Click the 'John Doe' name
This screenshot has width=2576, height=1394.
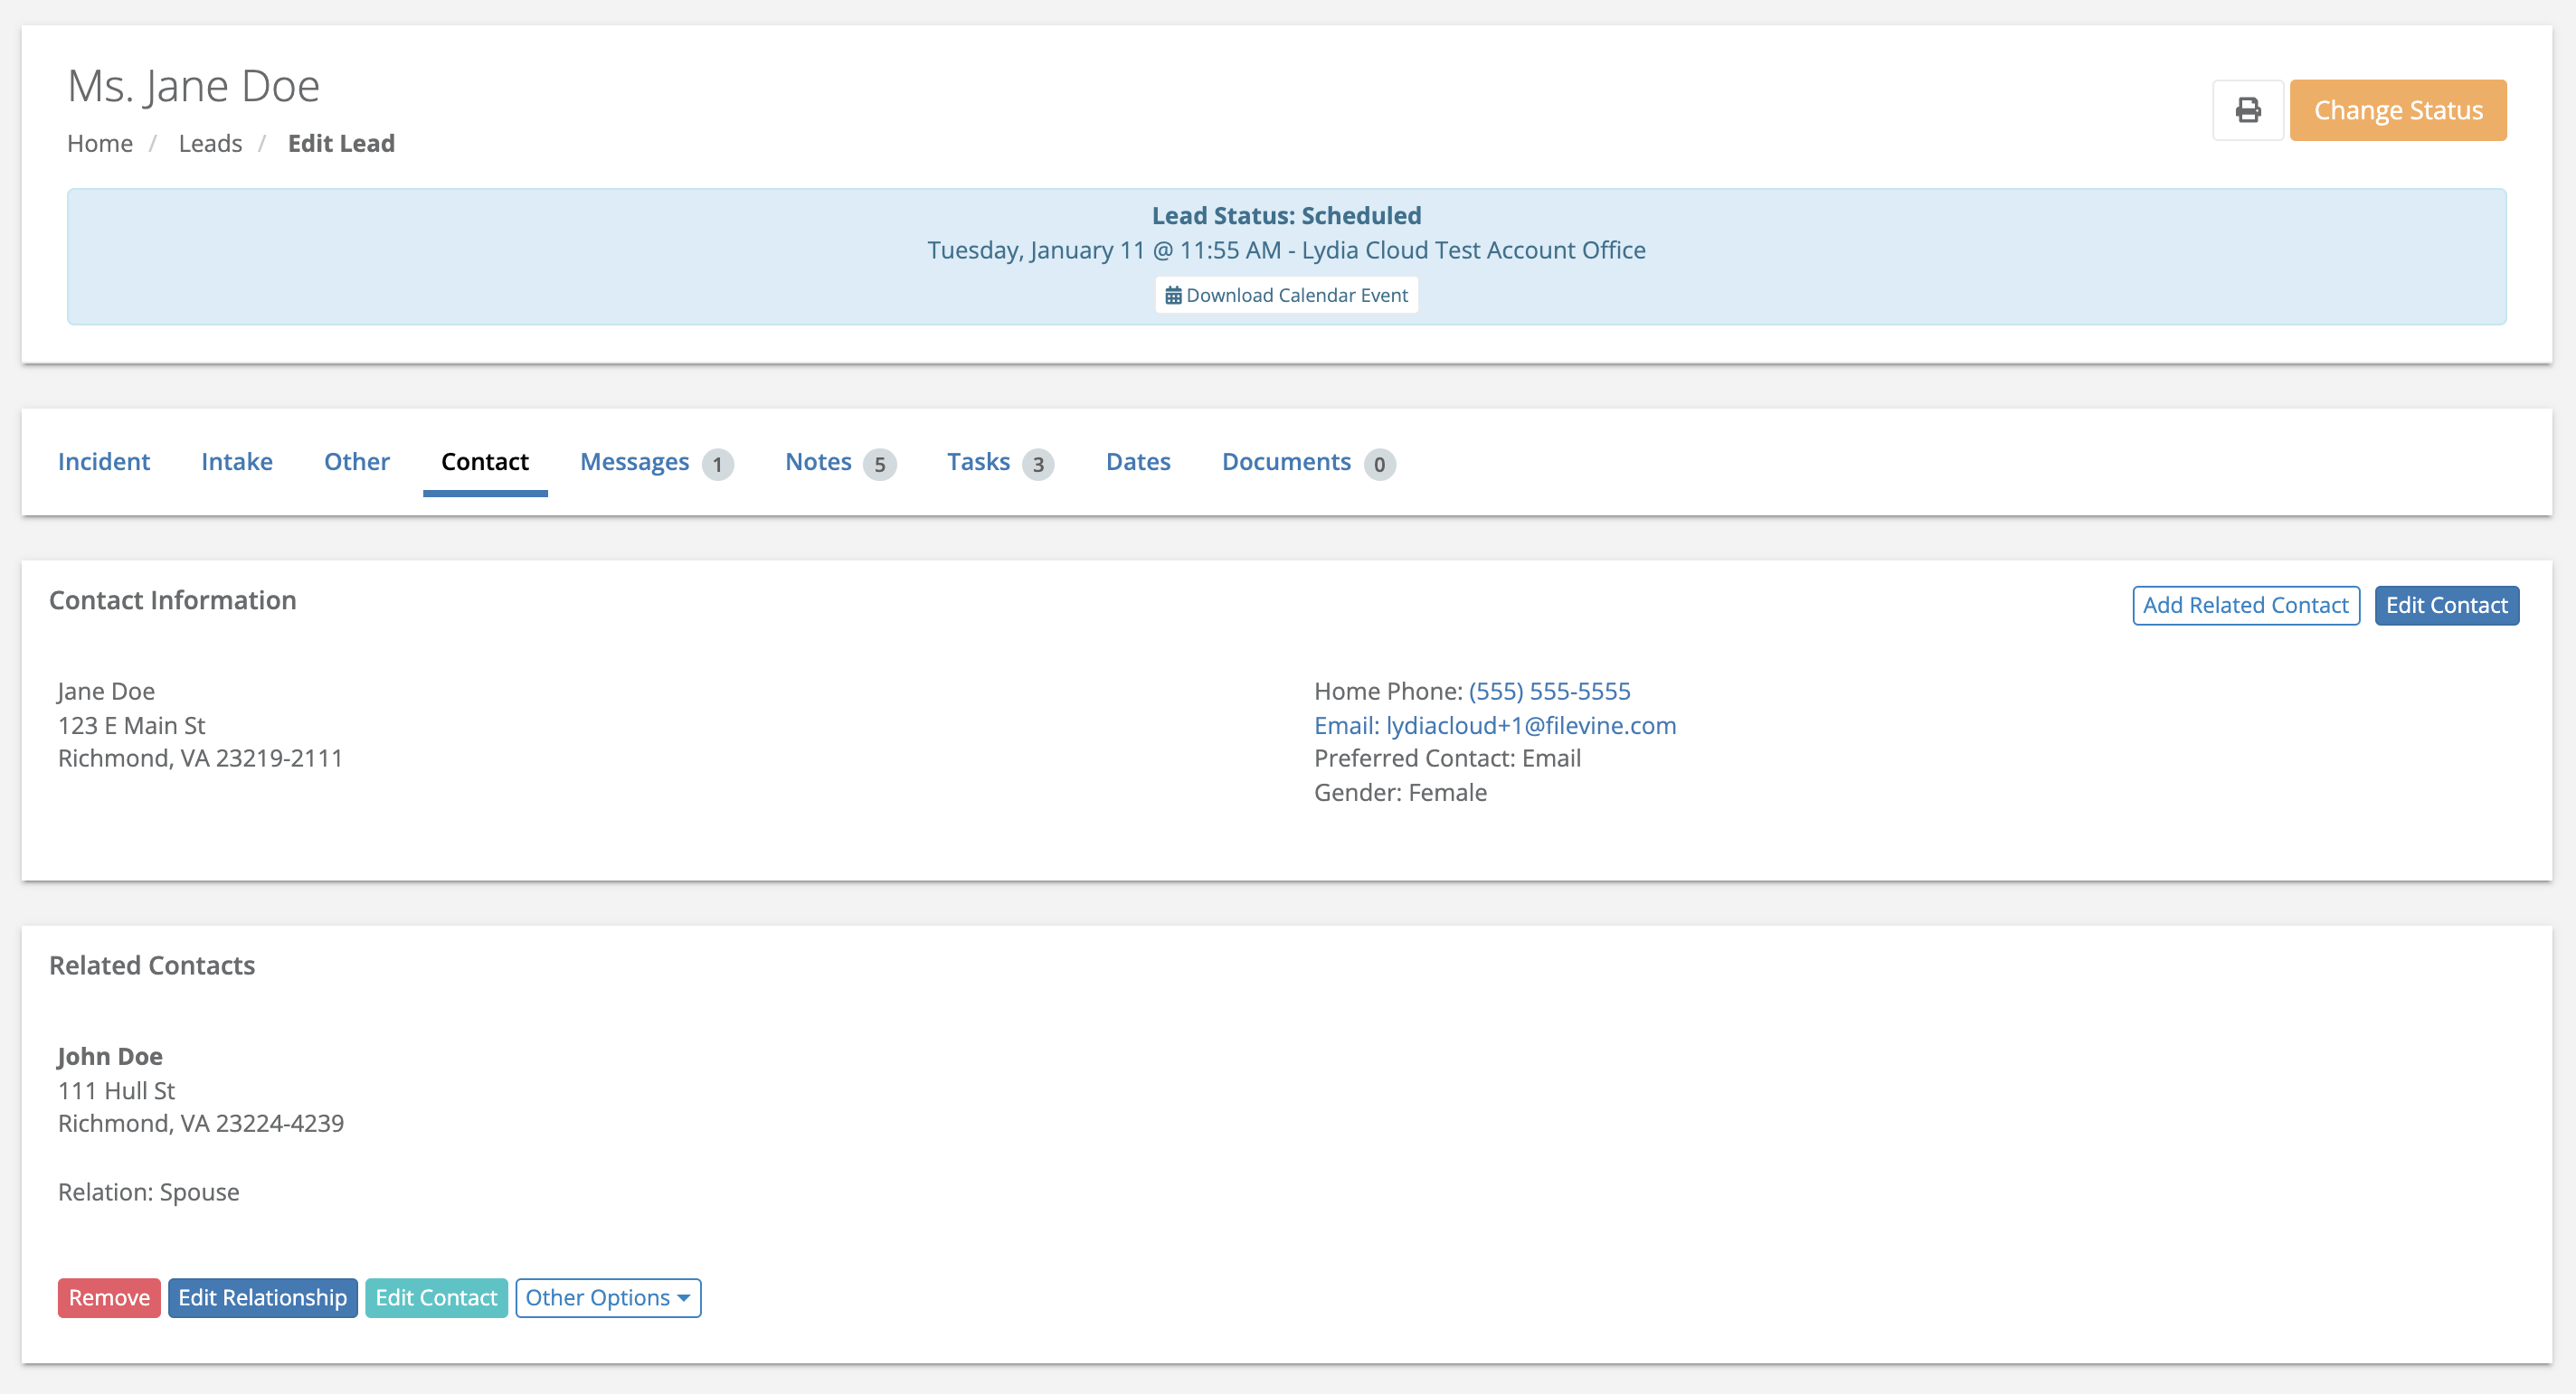[110, 1056]
